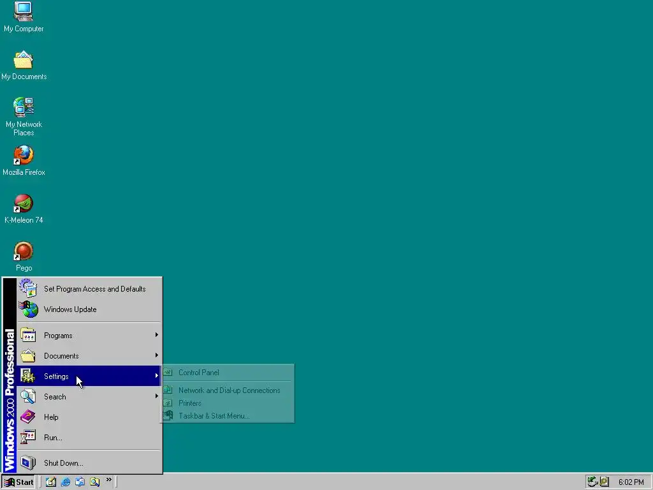653x490 pixels.
Task: Open Internet Explorer quick launch icon
Action: tap(66, 482)
